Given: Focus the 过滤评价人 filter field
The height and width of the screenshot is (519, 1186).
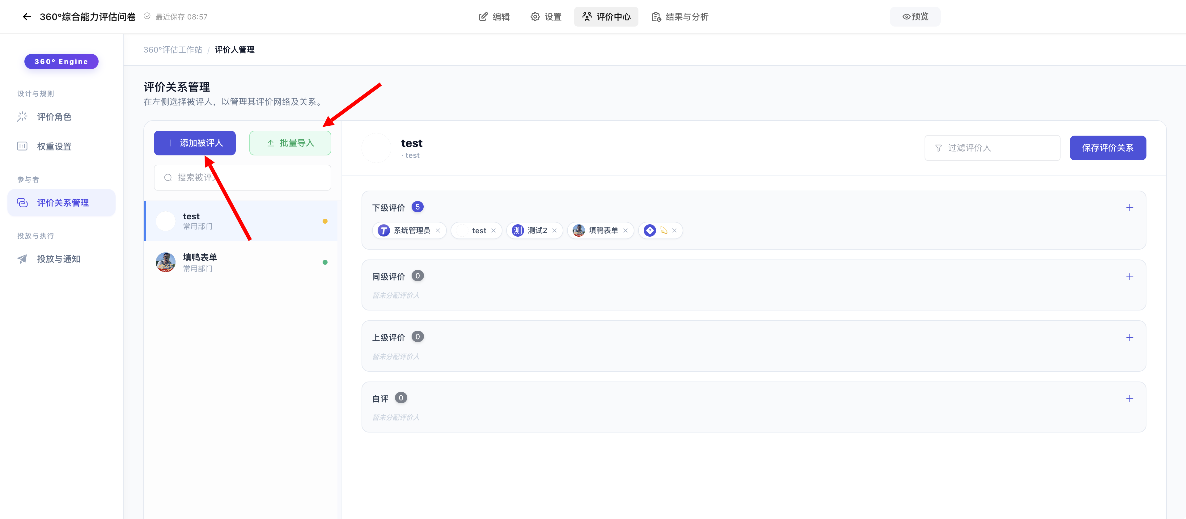Looking at the screenshot, I should [992, 148].
